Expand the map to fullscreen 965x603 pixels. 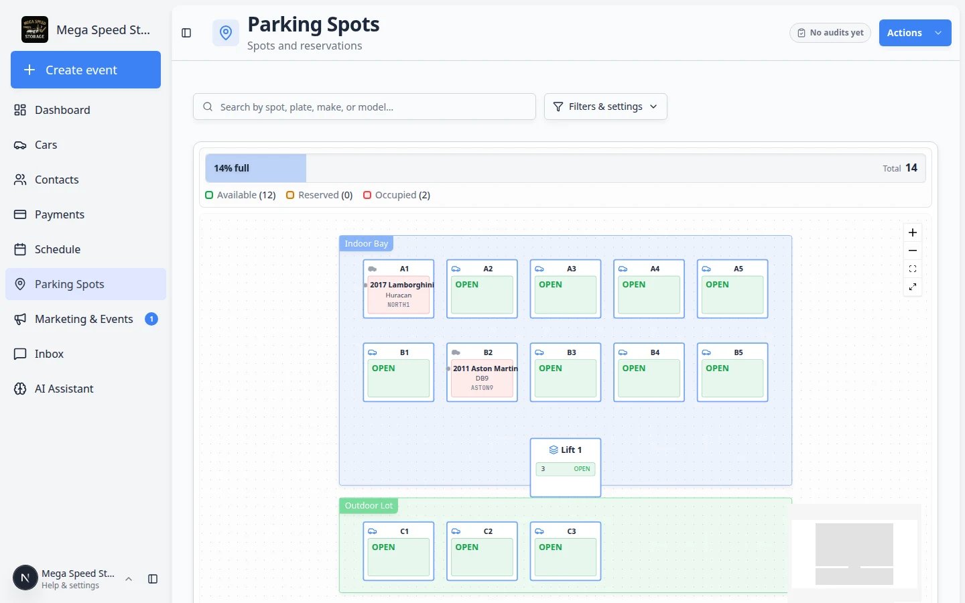(x=913, y=287)
